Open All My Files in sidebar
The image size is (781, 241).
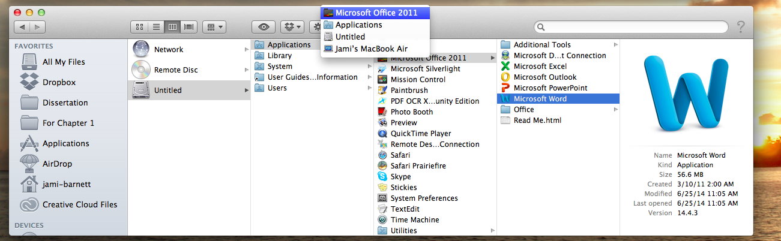pyautogui.click(x=68, y=62)
